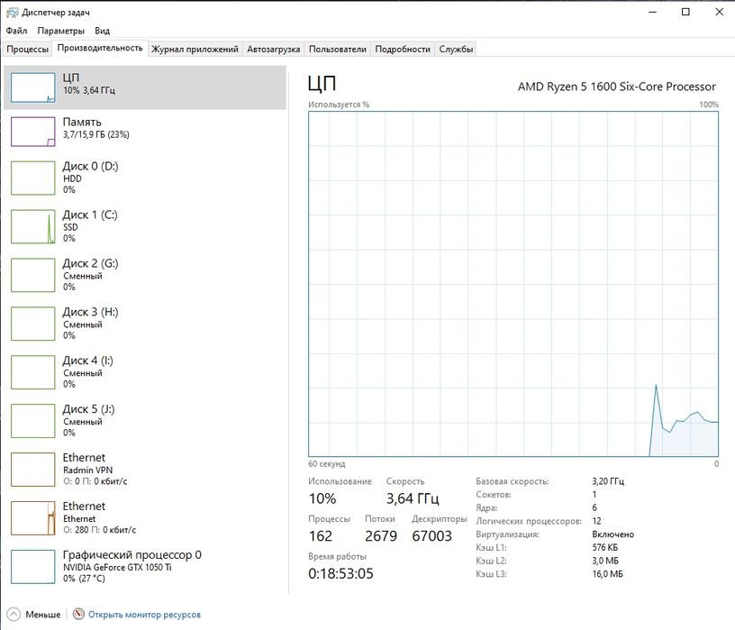Click the Меньше label
This screenshot has width=735, height=630.
(x=43, y=614)
